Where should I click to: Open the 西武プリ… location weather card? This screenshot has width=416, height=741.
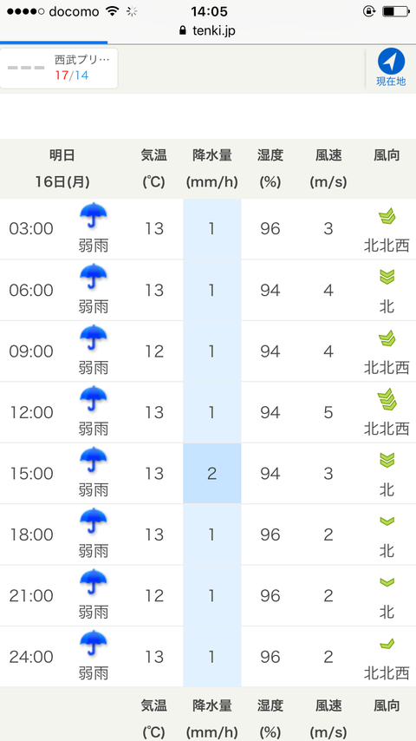[59, 69]
